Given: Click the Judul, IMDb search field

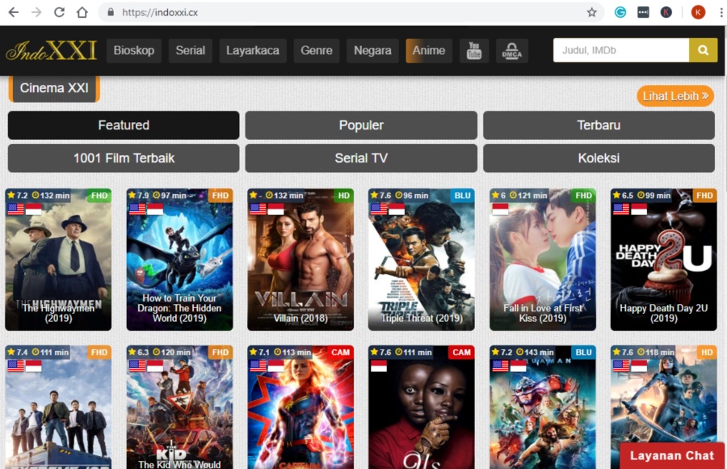Looking at the screenshot, I should tap(621, 50).
